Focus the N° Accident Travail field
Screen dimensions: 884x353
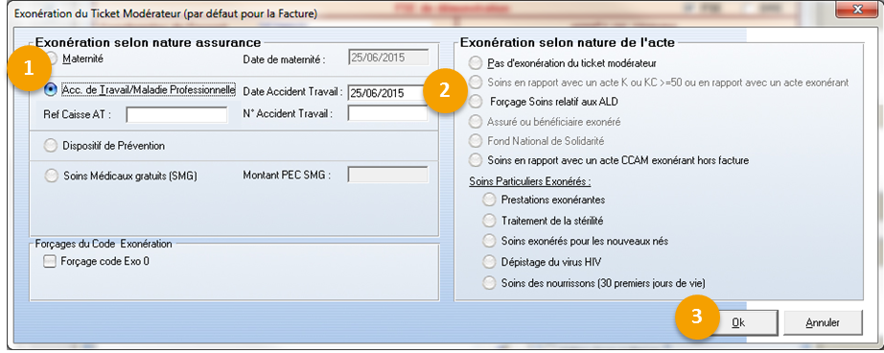pos(388,113)
